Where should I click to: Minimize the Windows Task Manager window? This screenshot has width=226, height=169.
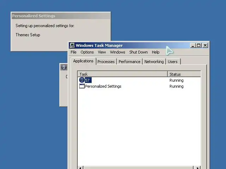coord(193,45)
